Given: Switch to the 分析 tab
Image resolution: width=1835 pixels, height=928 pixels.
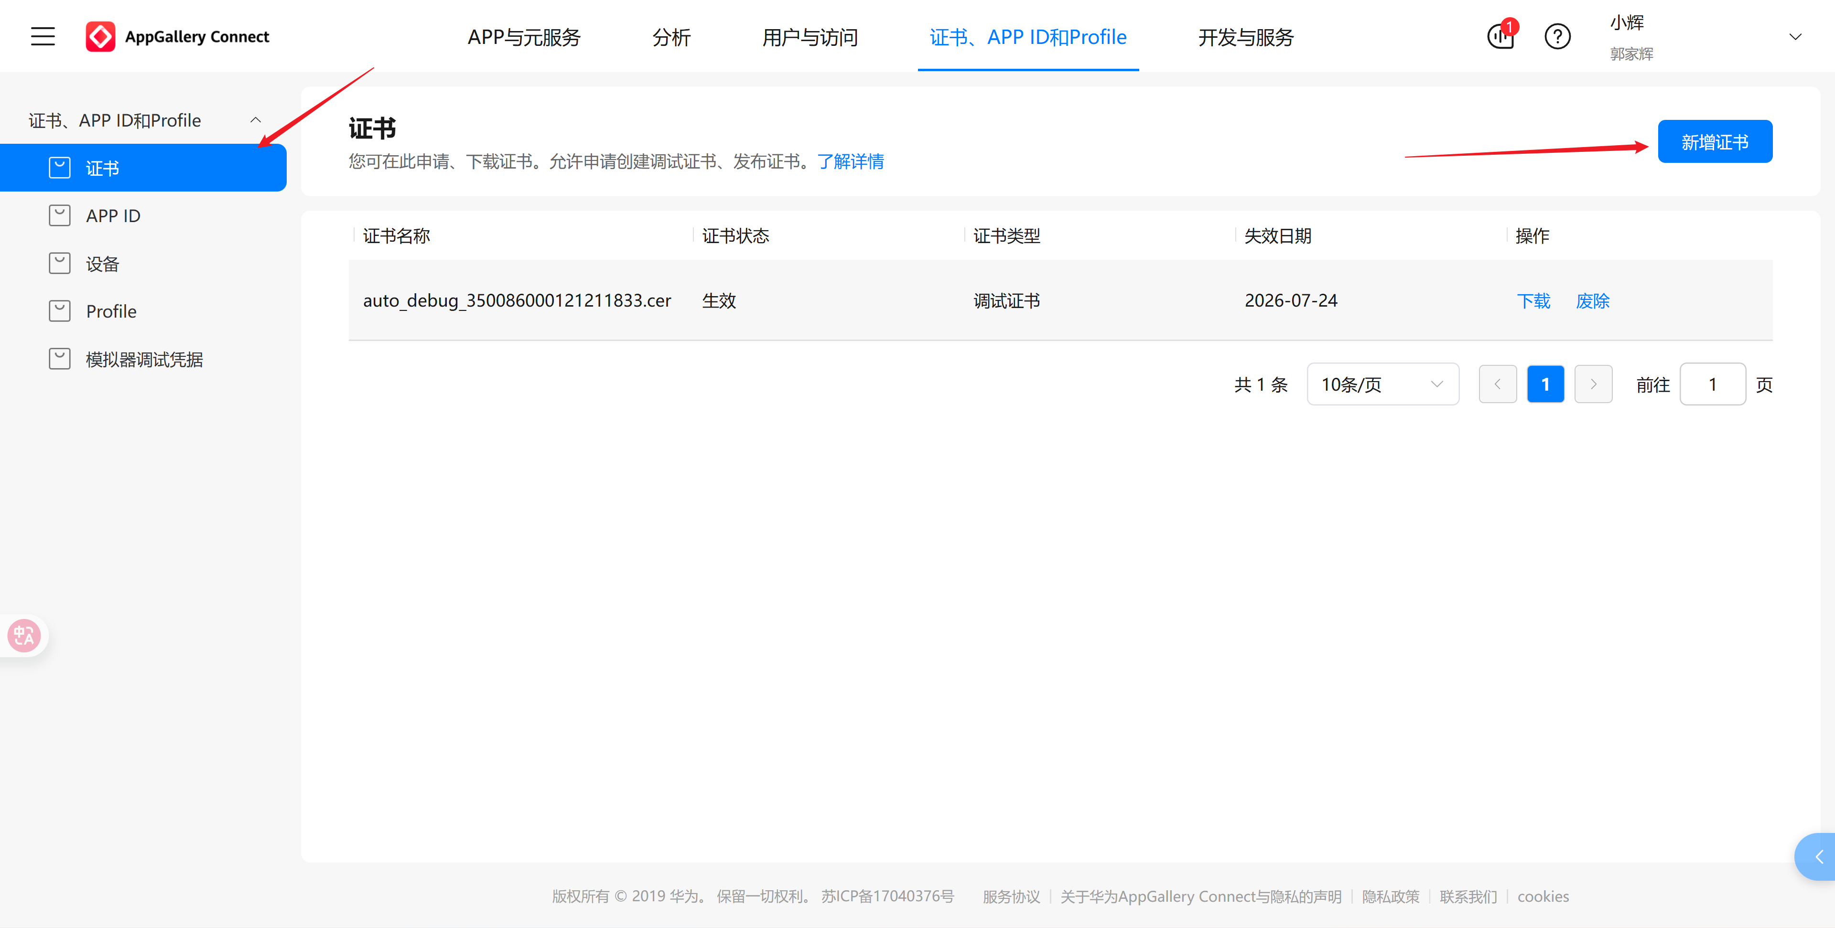Looking at the screenshot, I should [x=670, y=37].
